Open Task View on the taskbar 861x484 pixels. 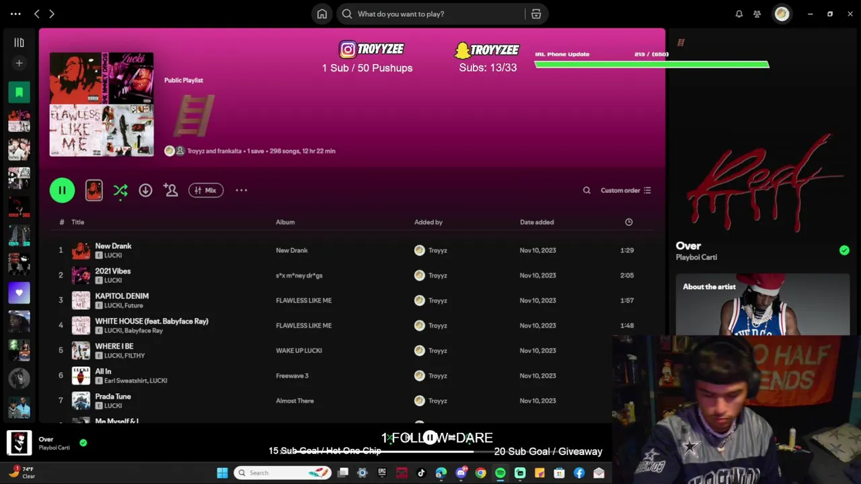click(343, 473)
